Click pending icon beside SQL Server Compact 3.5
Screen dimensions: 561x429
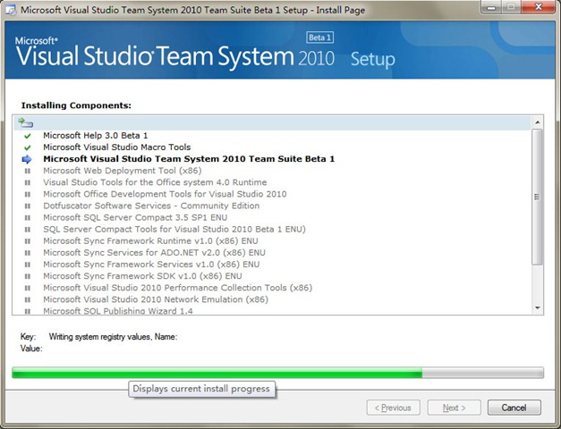[28, 217]
